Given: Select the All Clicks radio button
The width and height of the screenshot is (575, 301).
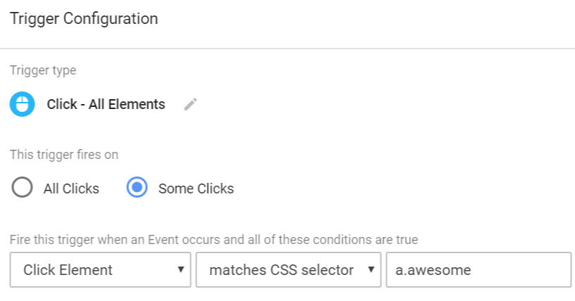Looking at the screenshot, I should pos(23,188).
